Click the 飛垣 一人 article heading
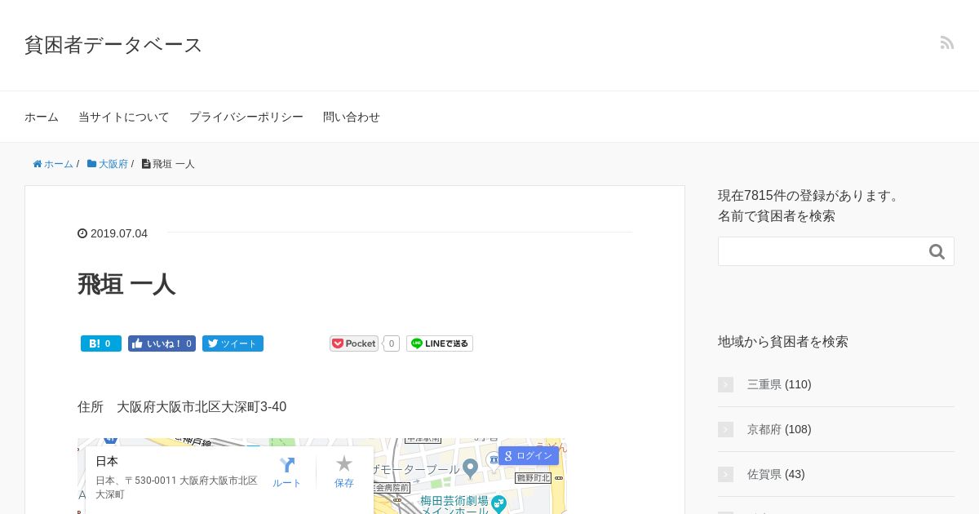Image resolution: width=979 pixels, height=514 pixels. (126, 284)
